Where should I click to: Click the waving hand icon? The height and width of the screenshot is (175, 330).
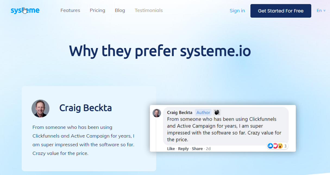[216, 112]
